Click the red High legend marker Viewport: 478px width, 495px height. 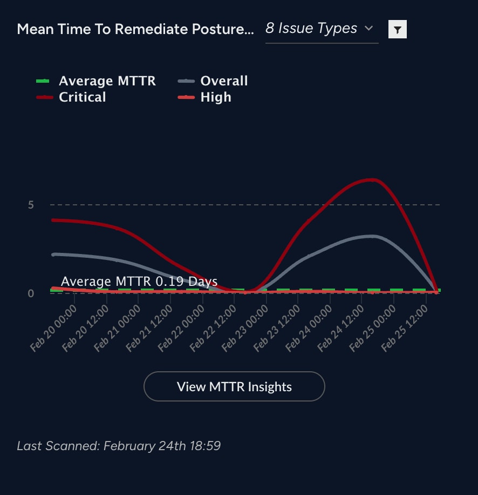186,97
